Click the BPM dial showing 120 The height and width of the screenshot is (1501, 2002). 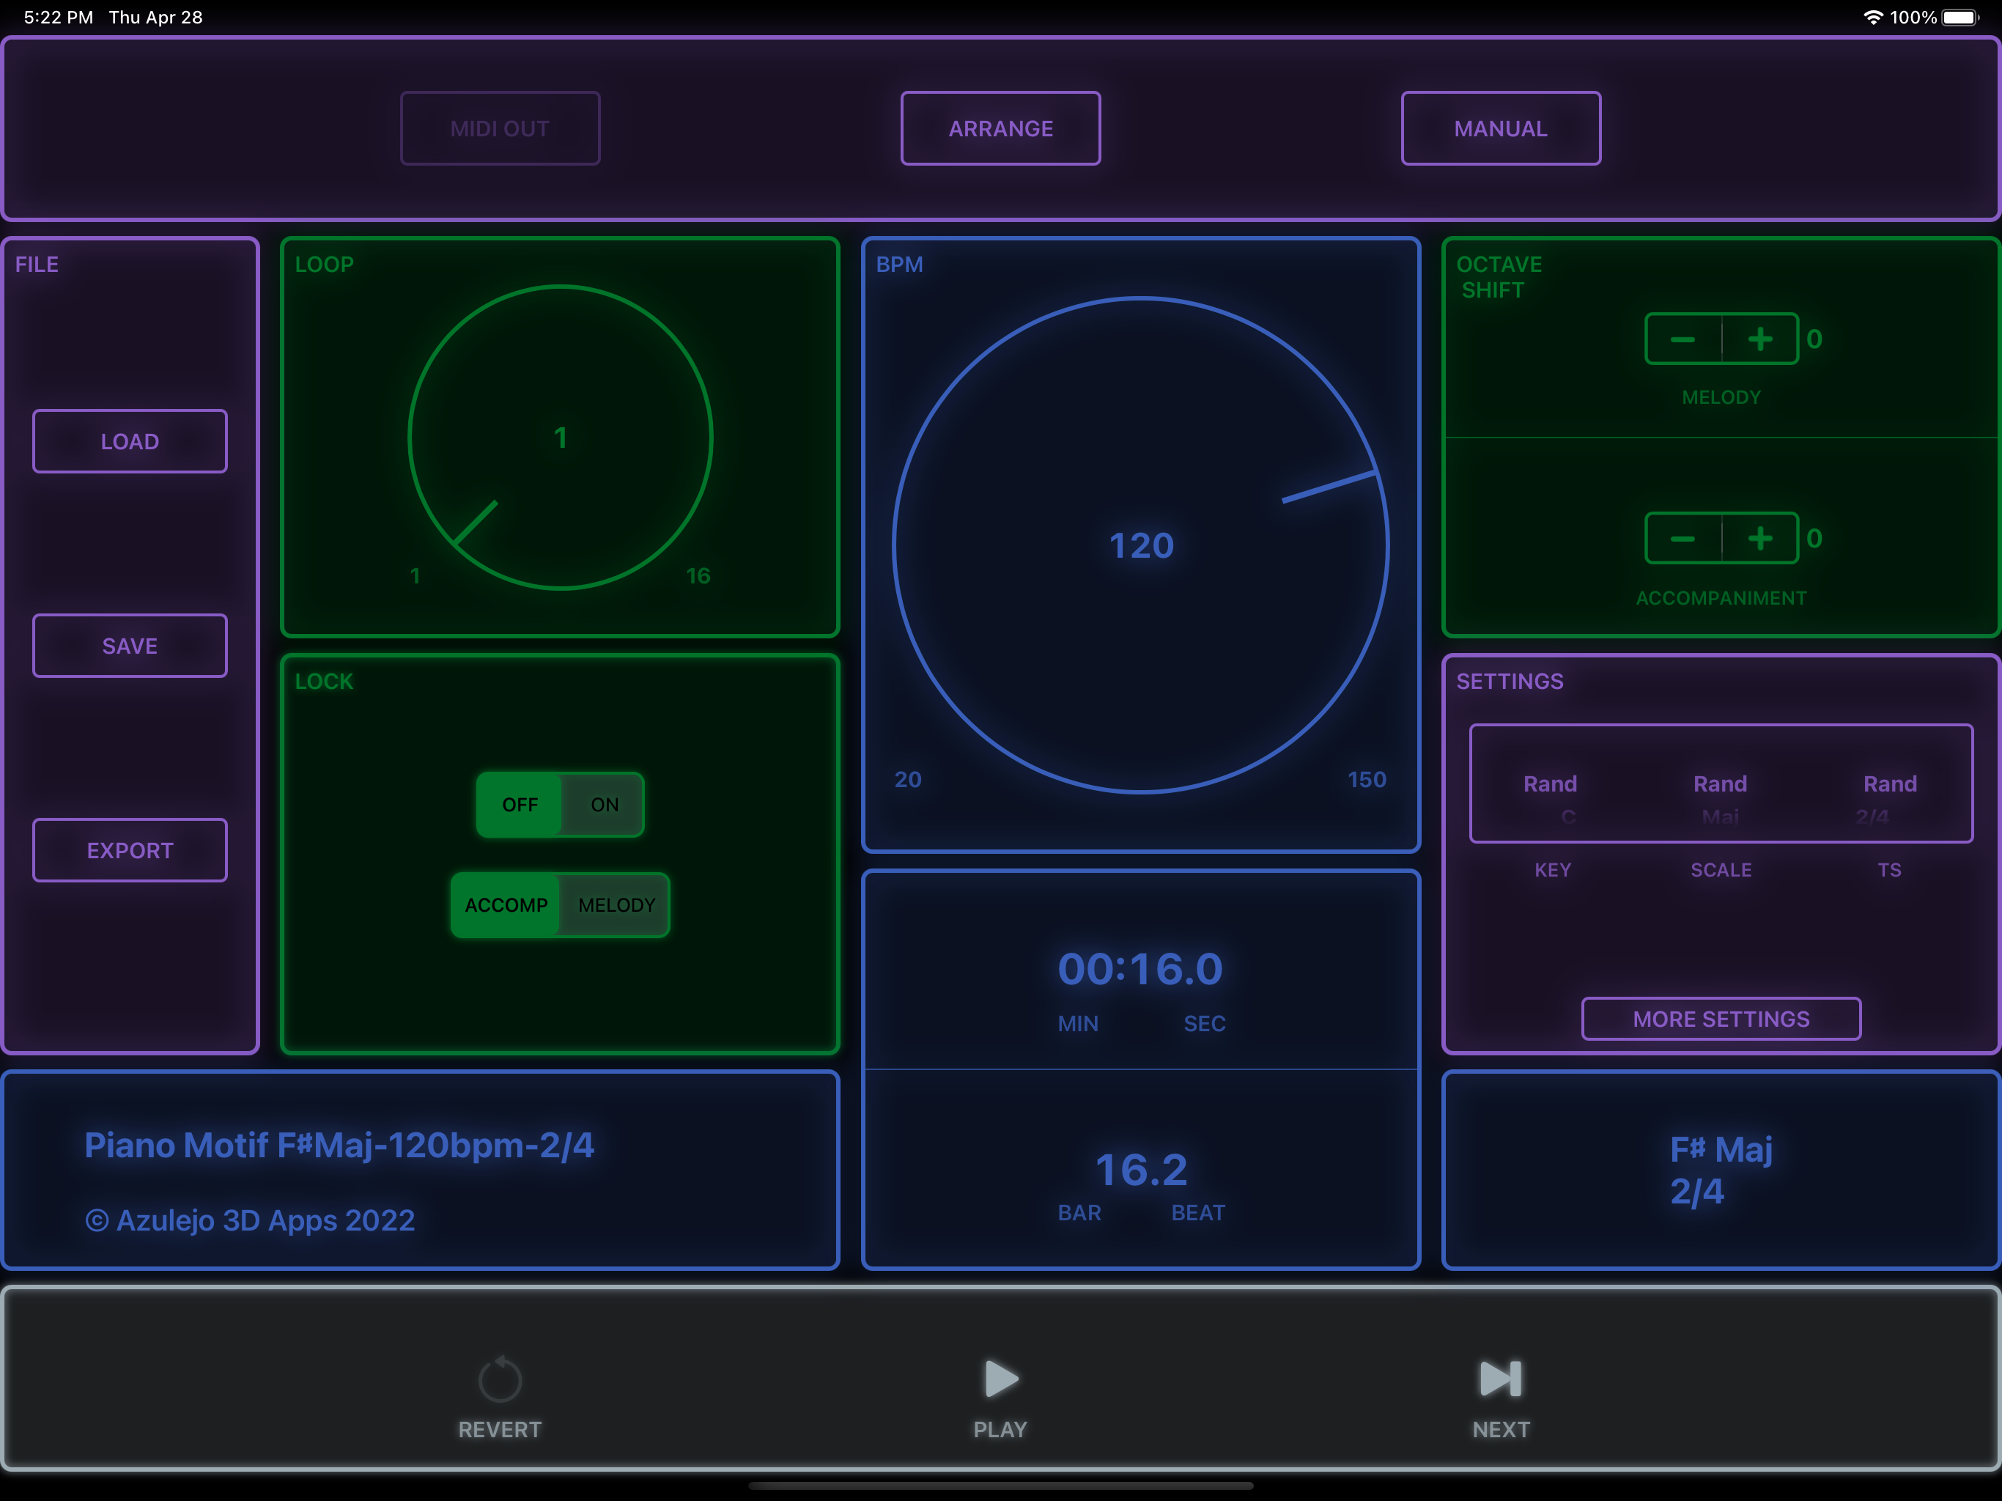[x=1140, y=546]
